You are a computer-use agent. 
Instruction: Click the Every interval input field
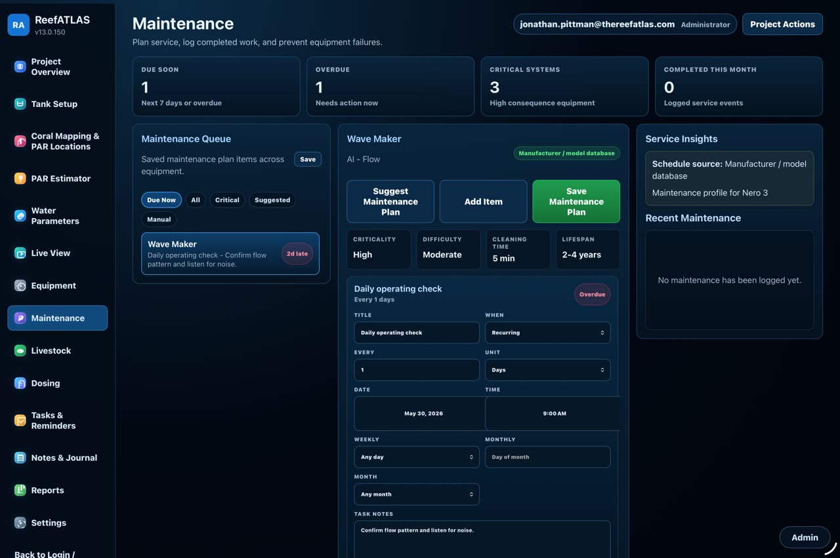(x=417, y=370)
